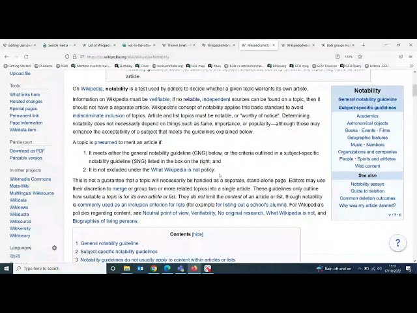
Task: Switch to the Thawe Janet tab
Action: coord(178,45)
